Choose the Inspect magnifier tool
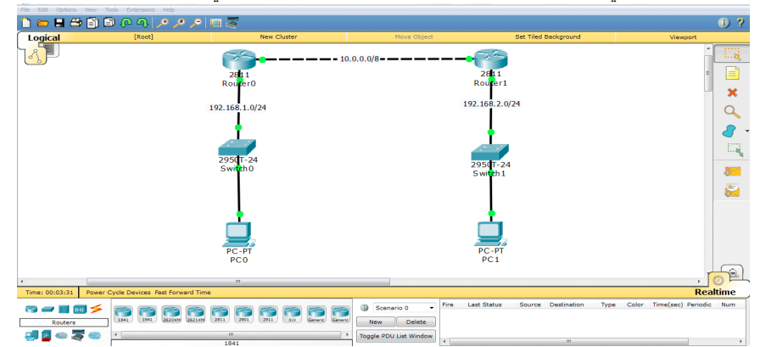Image resolution: width=760 pixels, height=347 pixels. (x=732, y=112)
